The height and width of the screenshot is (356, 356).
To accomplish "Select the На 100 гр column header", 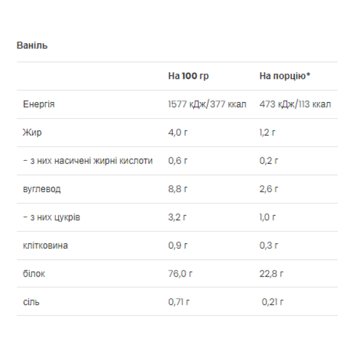I will coord(189,77).
